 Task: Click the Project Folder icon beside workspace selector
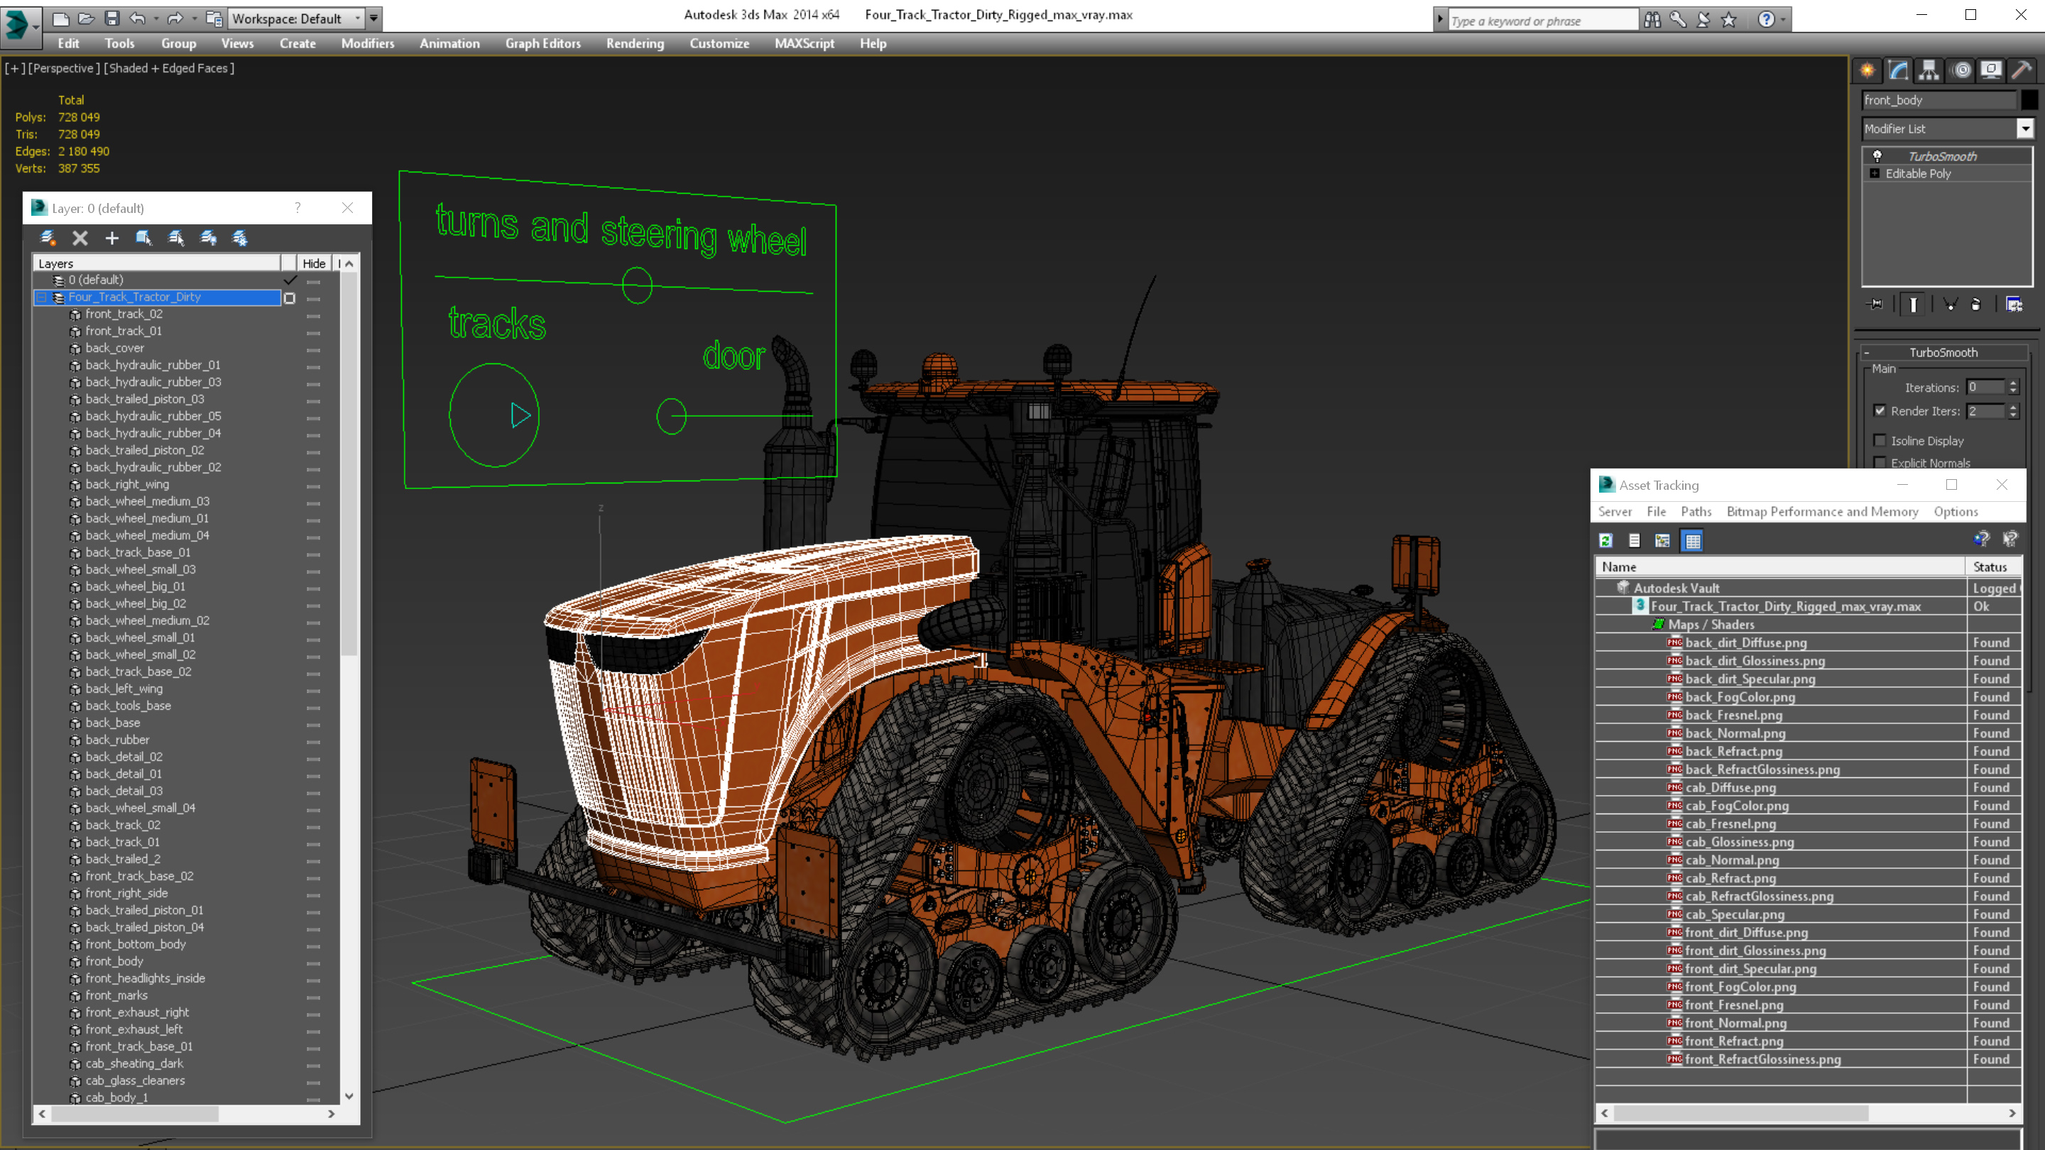(214, 18)
